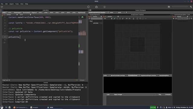Open the Interface dropdown in property editor
193x109 pixels.
coord(182,16)
